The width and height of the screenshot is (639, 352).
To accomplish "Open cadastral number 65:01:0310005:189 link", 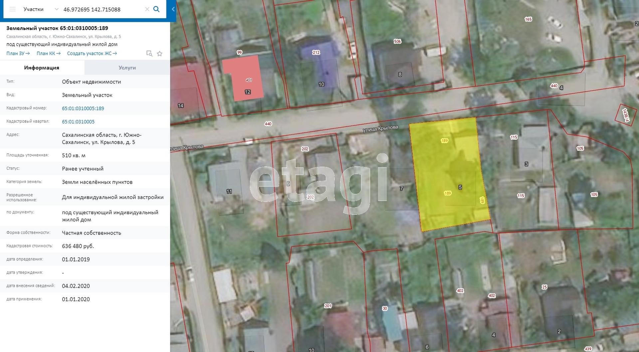I will pos(83,109).
